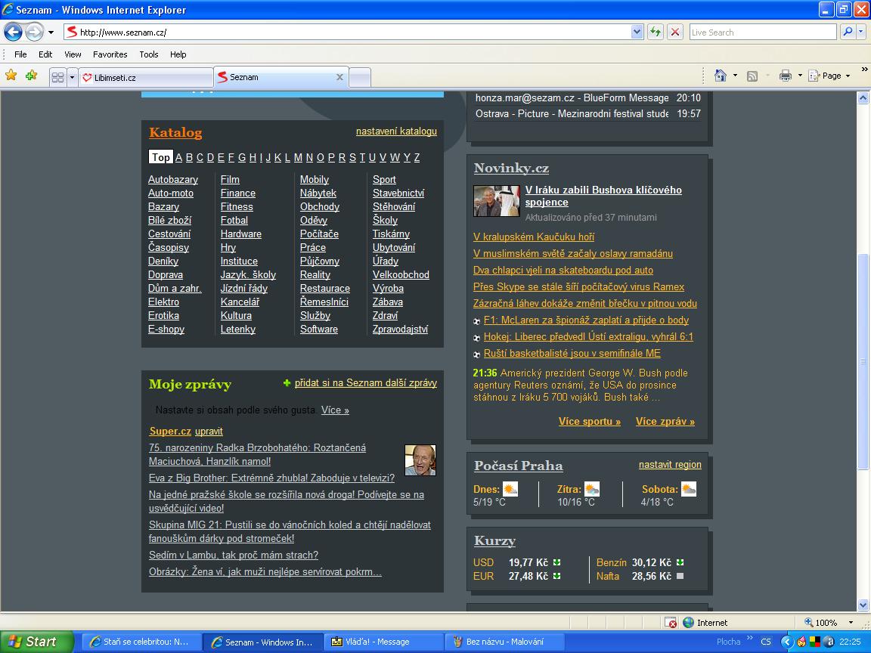
Task: Open Print dropdown arrow
Action: [800, 76]
